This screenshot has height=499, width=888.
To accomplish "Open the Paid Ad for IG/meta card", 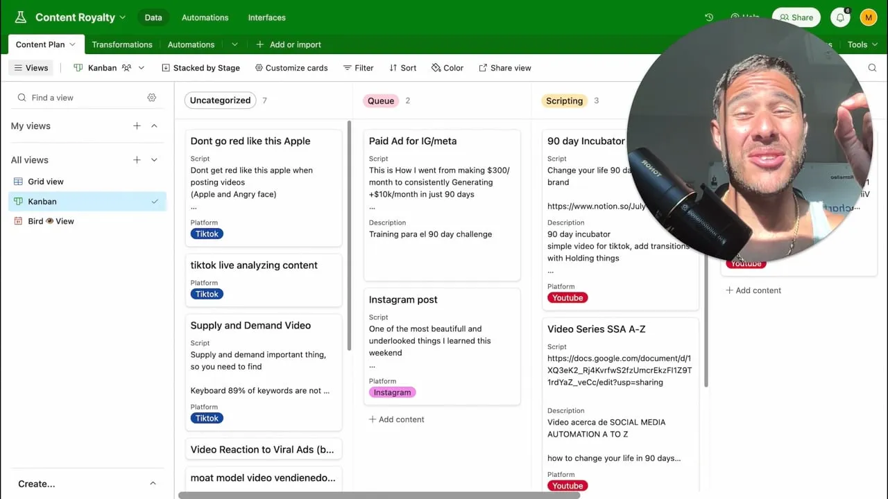I will pos(442,205).
